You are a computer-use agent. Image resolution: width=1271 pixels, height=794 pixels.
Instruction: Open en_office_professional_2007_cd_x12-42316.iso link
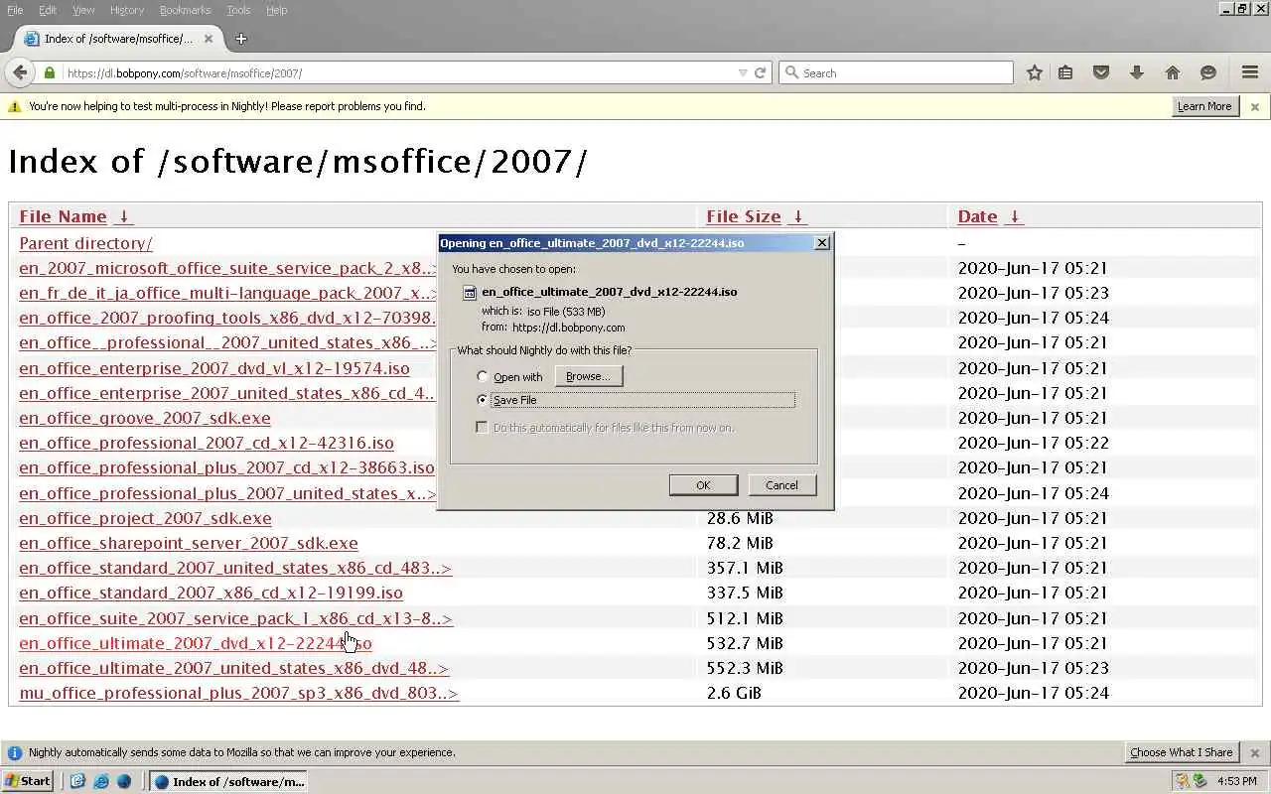tap(207, 443)
